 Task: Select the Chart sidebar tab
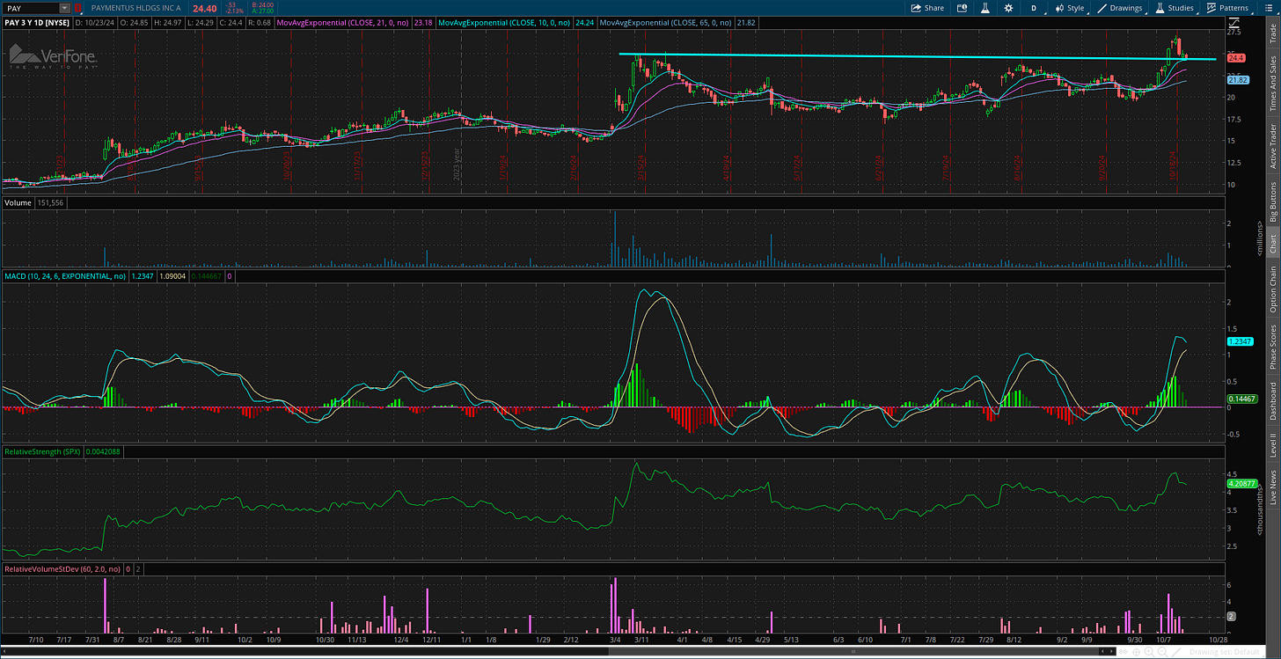point(1273,245)
